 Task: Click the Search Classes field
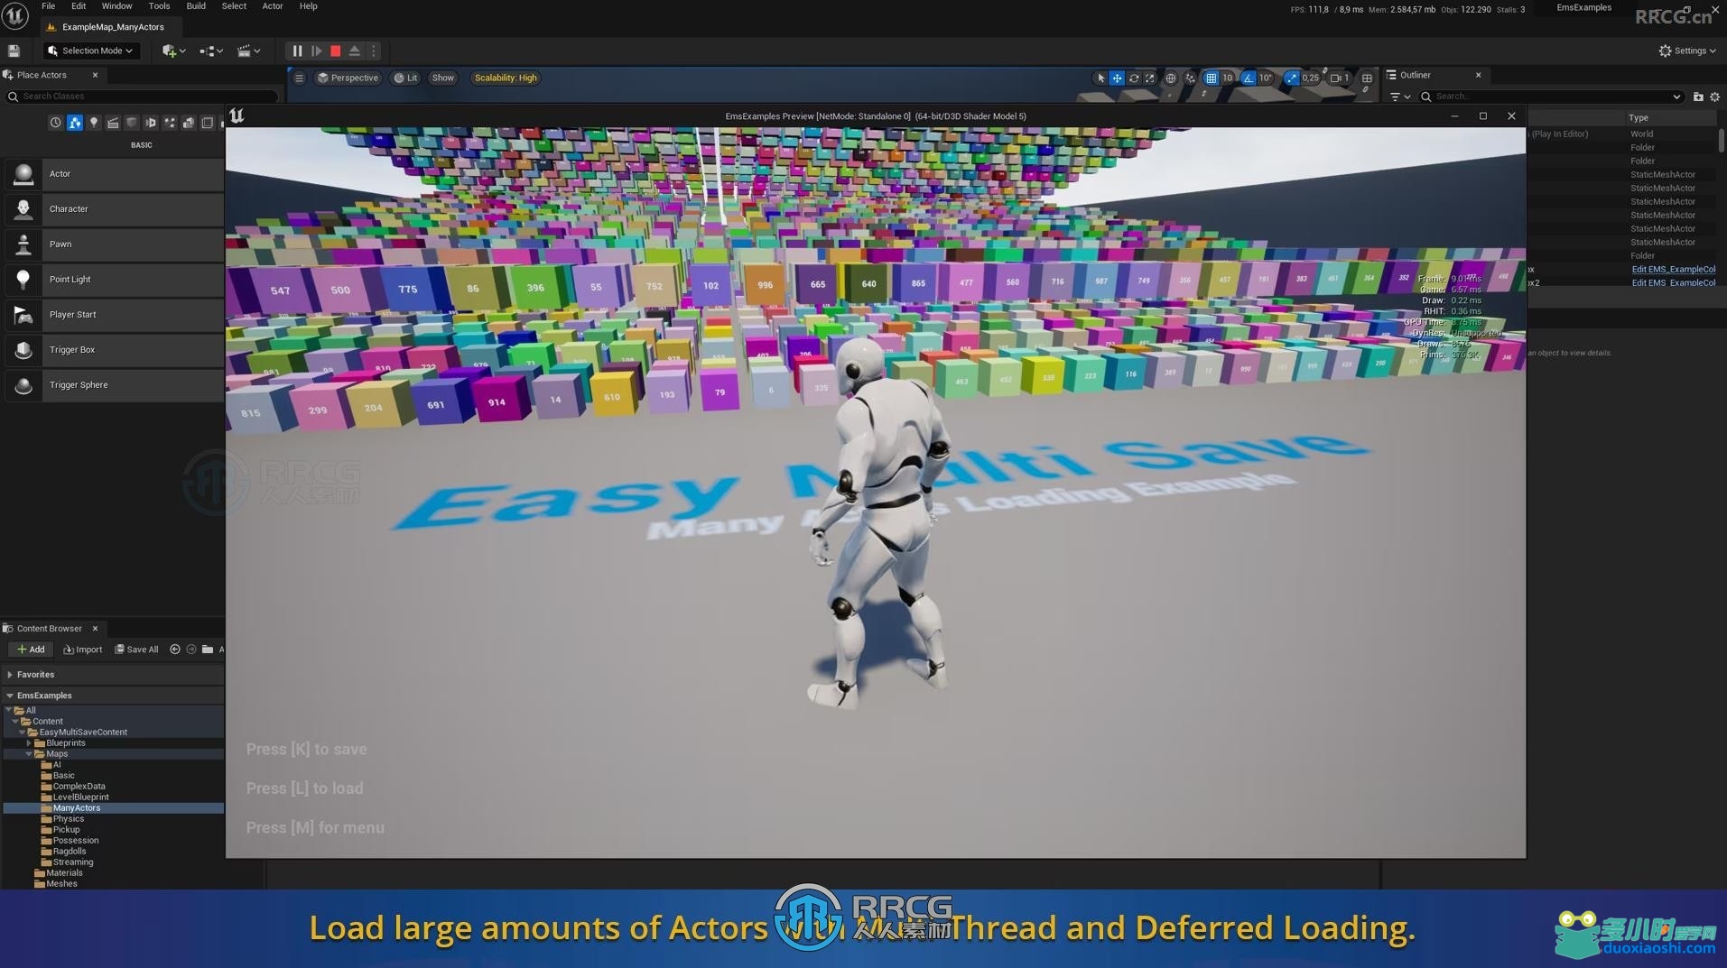(143, 97)
